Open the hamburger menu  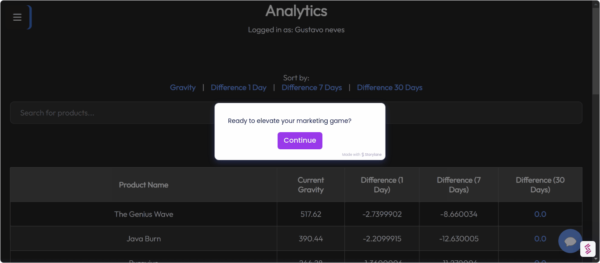pos(17,17)
